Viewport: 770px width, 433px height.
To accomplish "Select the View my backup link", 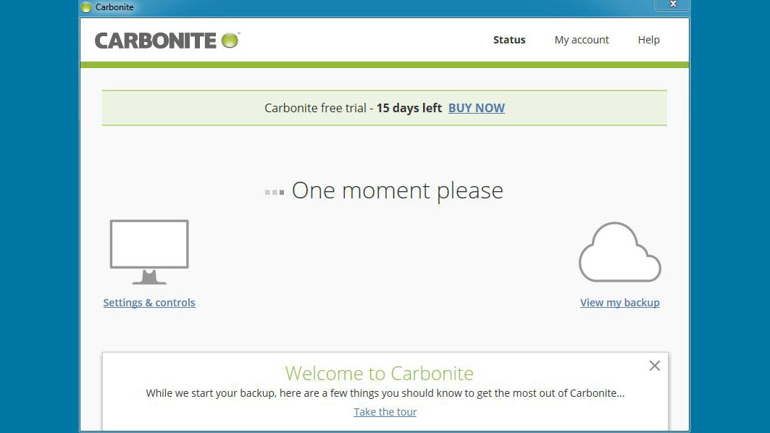I will pos(620,303).
